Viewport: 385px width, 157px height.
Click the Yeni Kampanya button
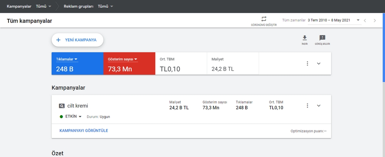pyautogui.click(x=77, y=40)
